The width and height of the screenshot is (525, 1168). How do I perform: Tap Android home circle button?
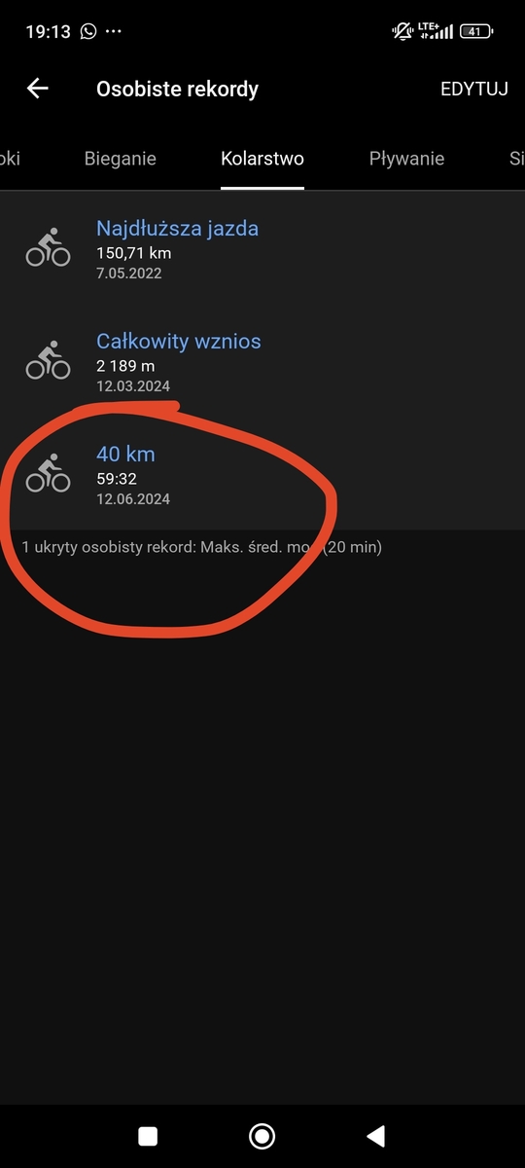coord(262,1135)
